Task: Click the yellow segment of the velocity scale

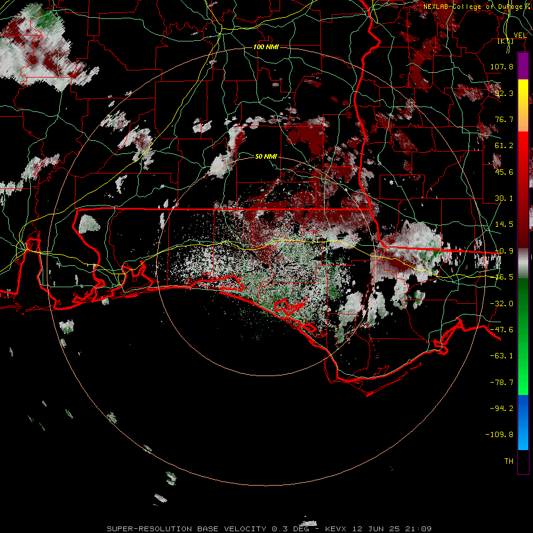Action: 523,105
